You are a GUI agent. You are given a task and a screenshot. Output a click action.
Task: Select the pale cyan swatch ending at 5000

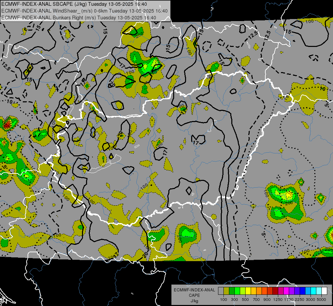coord(319,291)
